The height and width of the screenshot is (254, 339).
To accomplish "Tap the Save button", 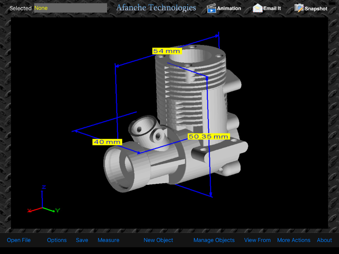I will 82,240.
